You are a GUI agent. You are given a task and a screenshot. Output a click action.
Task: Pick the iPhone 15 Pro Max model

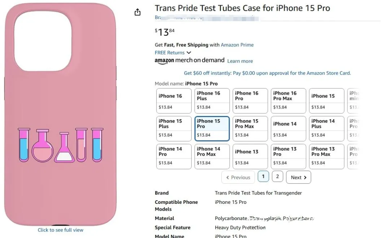point(250,129)
